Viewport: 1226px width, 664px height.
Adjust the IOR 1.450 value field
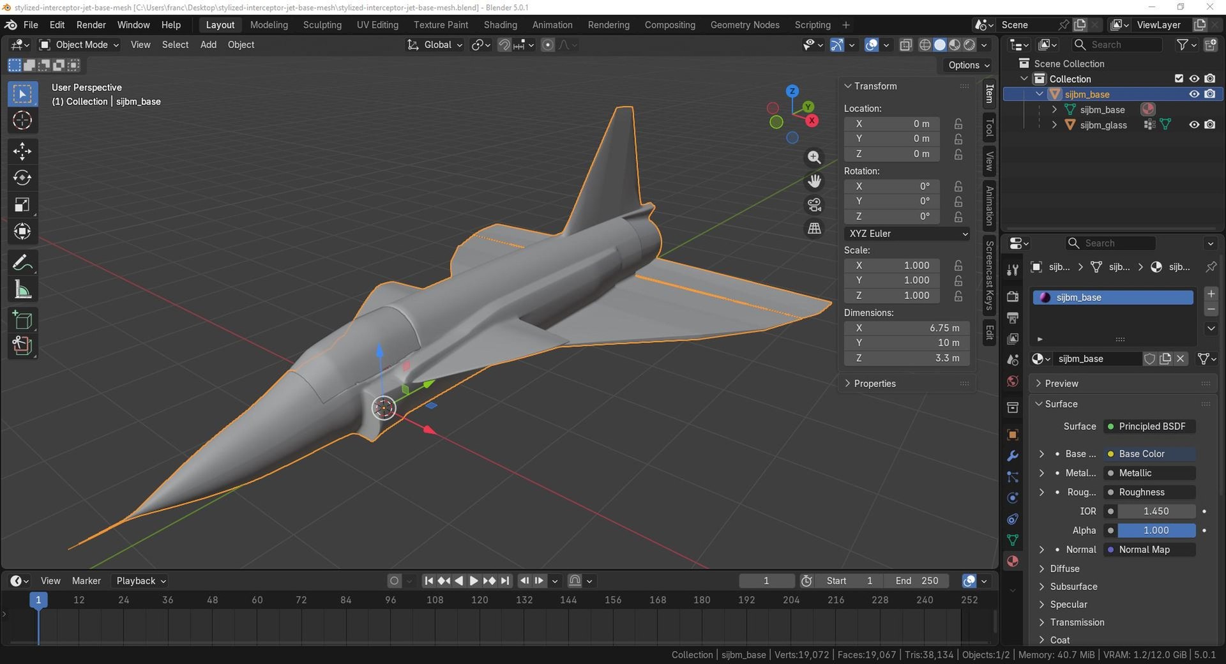point(1156,511)
